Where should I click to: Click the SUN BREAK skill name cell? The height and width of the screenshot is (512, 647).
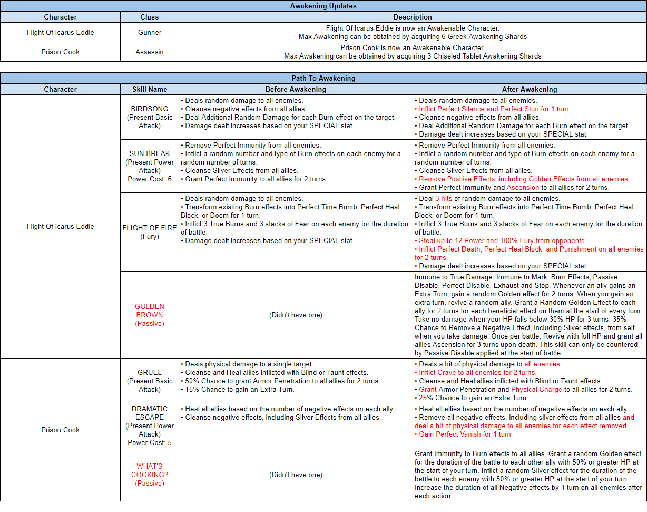click(150, 166)
